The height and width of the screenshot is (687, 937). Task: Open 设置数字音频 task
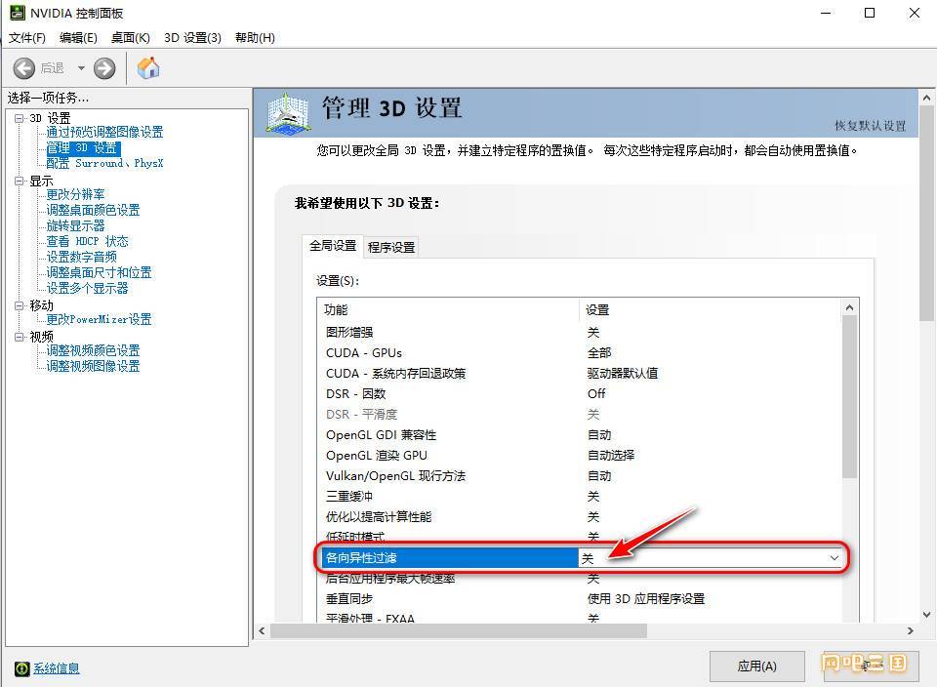(x=81, y=257)
